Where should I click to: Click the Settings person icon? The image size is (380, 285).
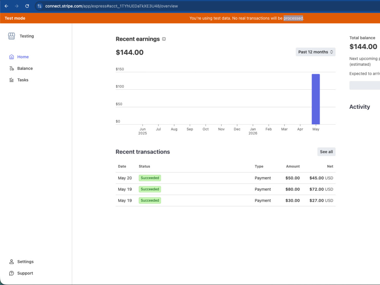11,262
